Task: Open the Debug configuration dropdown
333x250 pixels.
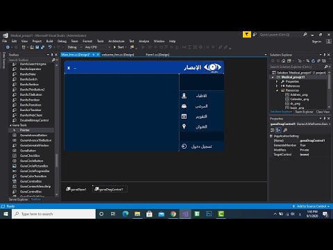Action: [74, 47]
